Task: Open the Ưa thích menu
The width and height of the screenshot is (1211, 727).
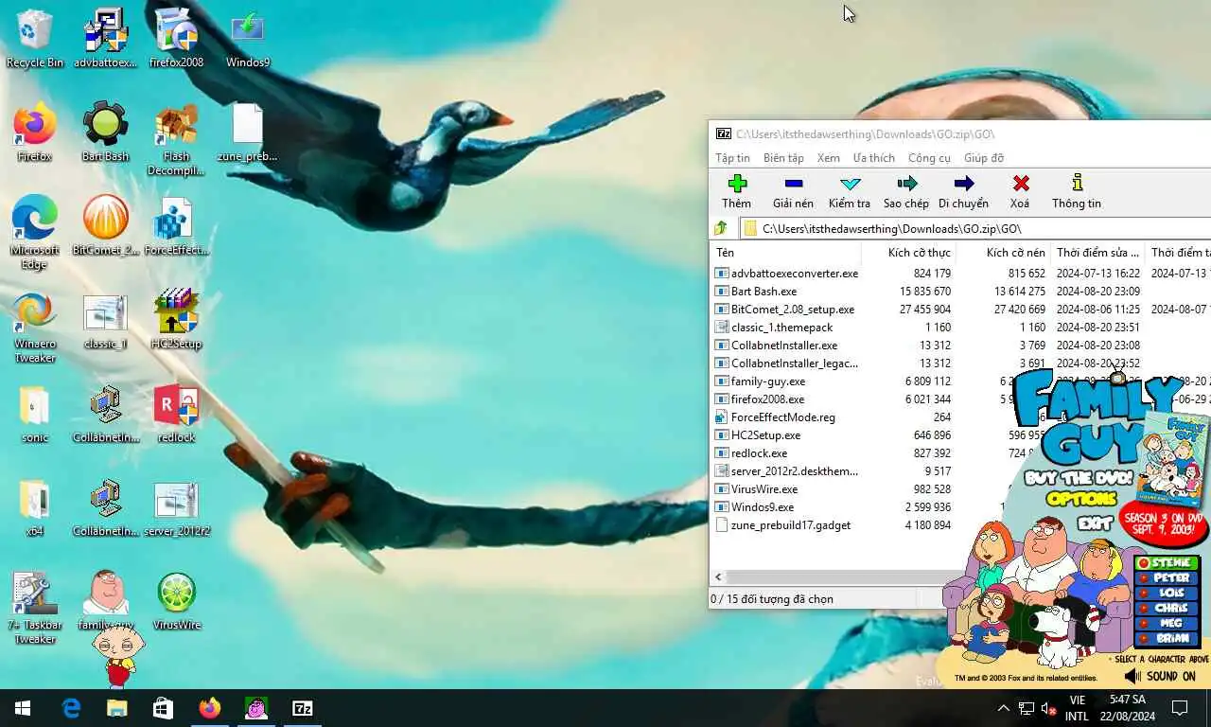Action: pos(873,158)
